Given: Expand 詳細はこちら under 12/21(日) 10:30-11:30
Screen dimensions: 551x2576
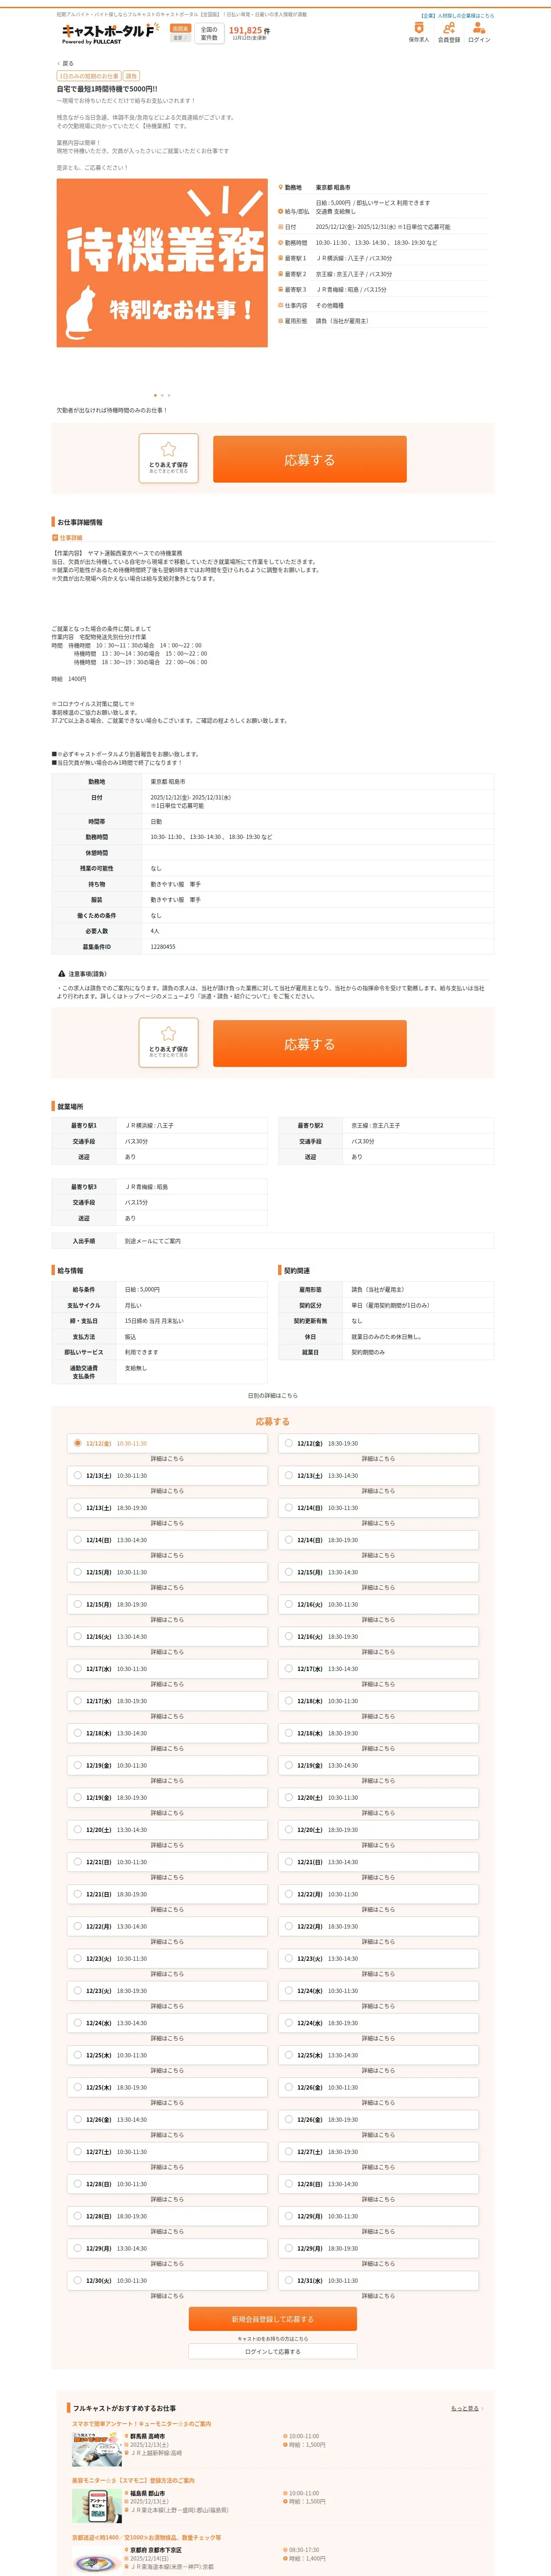Looking at the screenshot, I should point(167,1877).
